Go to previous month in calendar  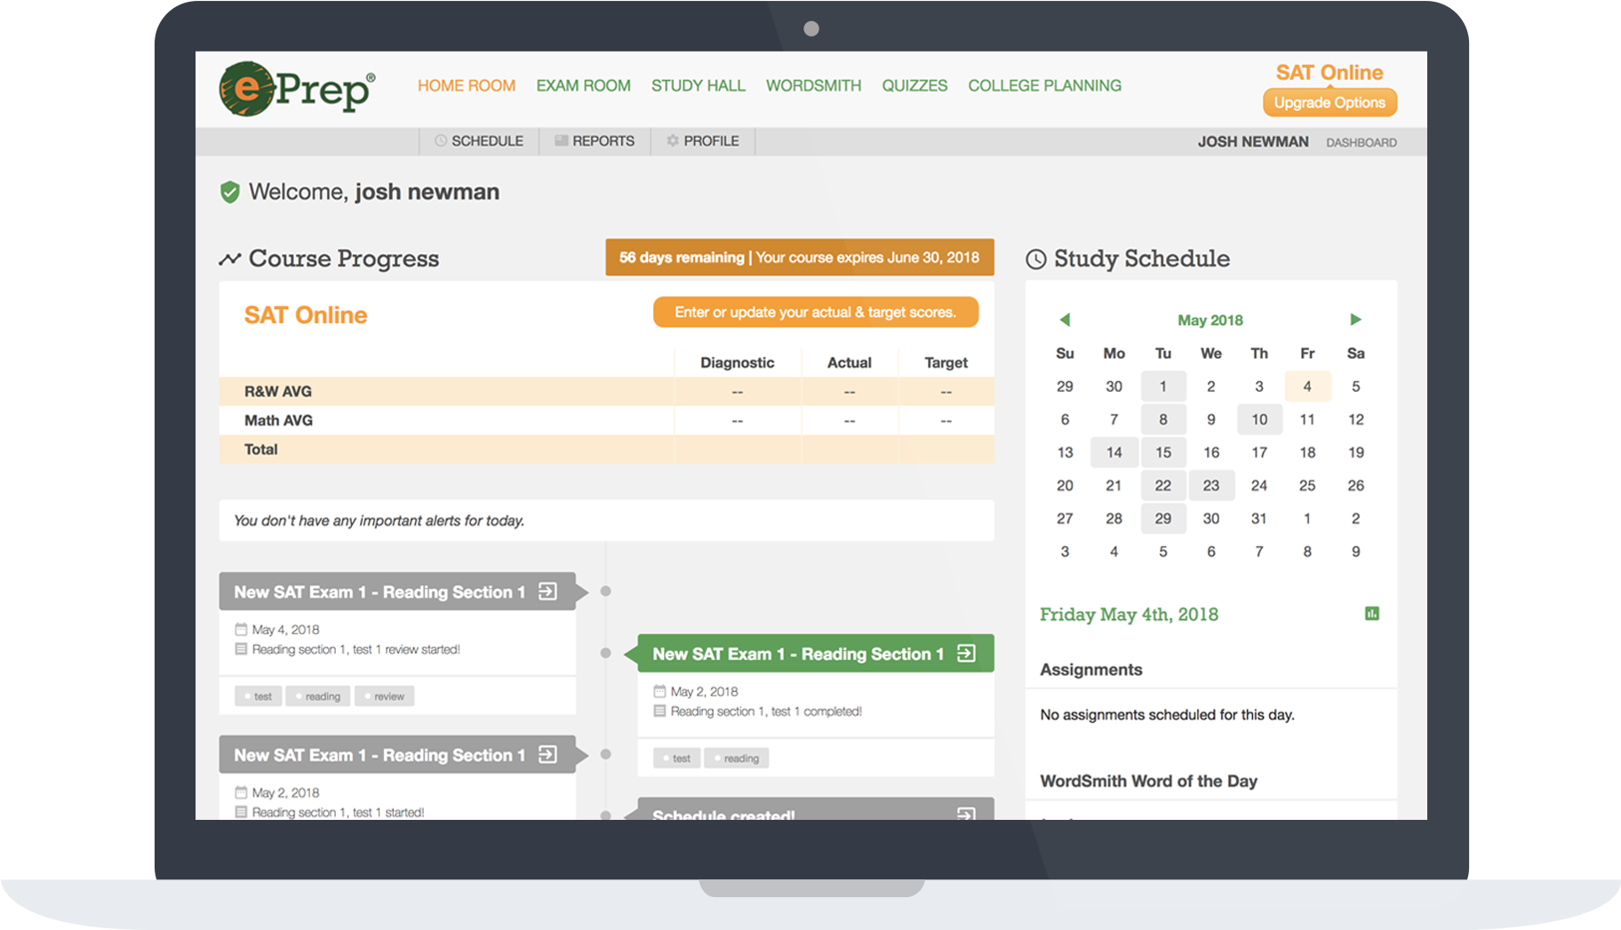pos(1065,320)
